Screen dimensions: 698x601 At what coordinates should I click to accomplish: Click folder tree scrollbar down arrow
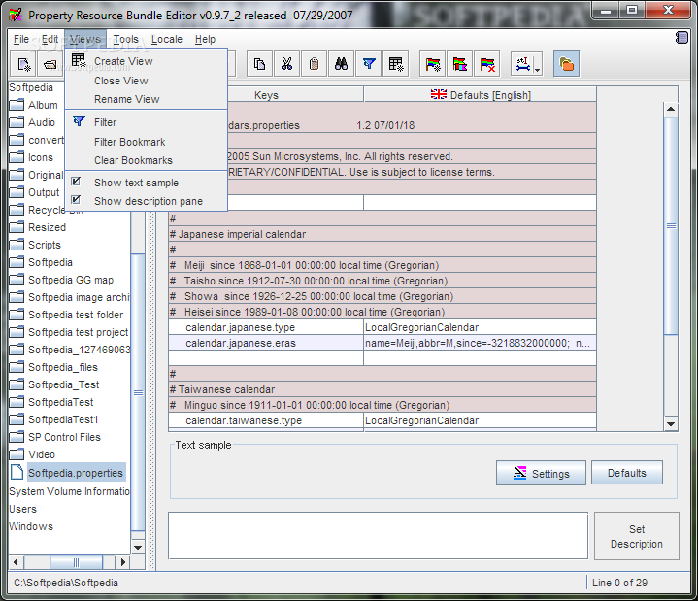138,548
